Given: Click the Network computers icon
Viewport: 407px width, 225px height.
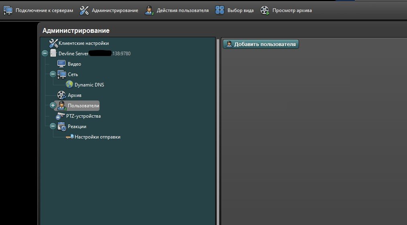Looking at the screenshot, I should click(61, 74).
